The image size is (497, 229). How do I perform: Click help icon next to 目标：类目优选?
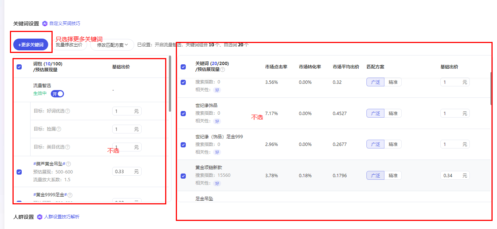tap(68, 147)
